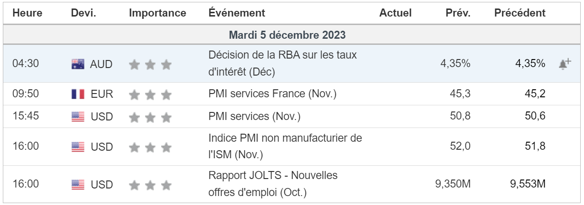Click the Importance column header
584x205 pixels.
pos(157,13)
